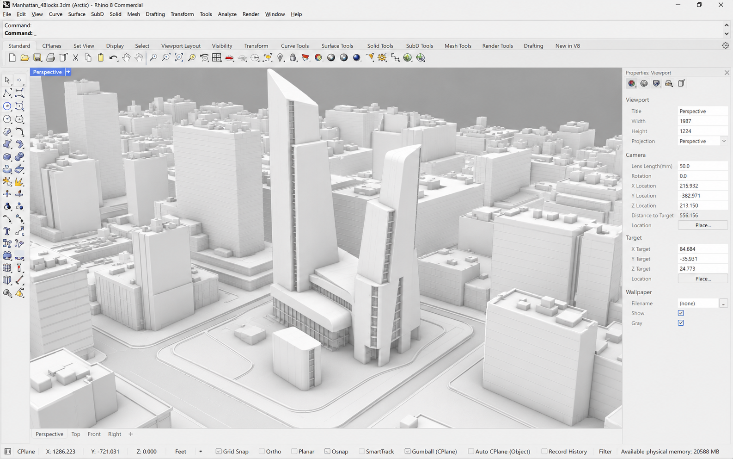Browse wallpaper filename with ellipsis button
This screenshot has width=733, height=459.
click(723, 304)
